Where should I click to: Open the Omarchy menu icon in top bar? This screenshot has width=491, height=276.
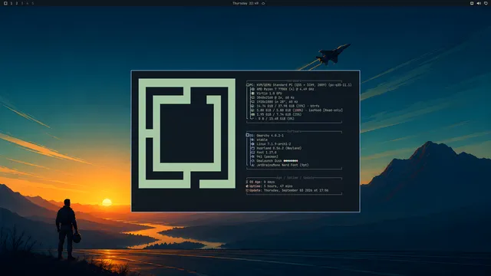[5, 3]
